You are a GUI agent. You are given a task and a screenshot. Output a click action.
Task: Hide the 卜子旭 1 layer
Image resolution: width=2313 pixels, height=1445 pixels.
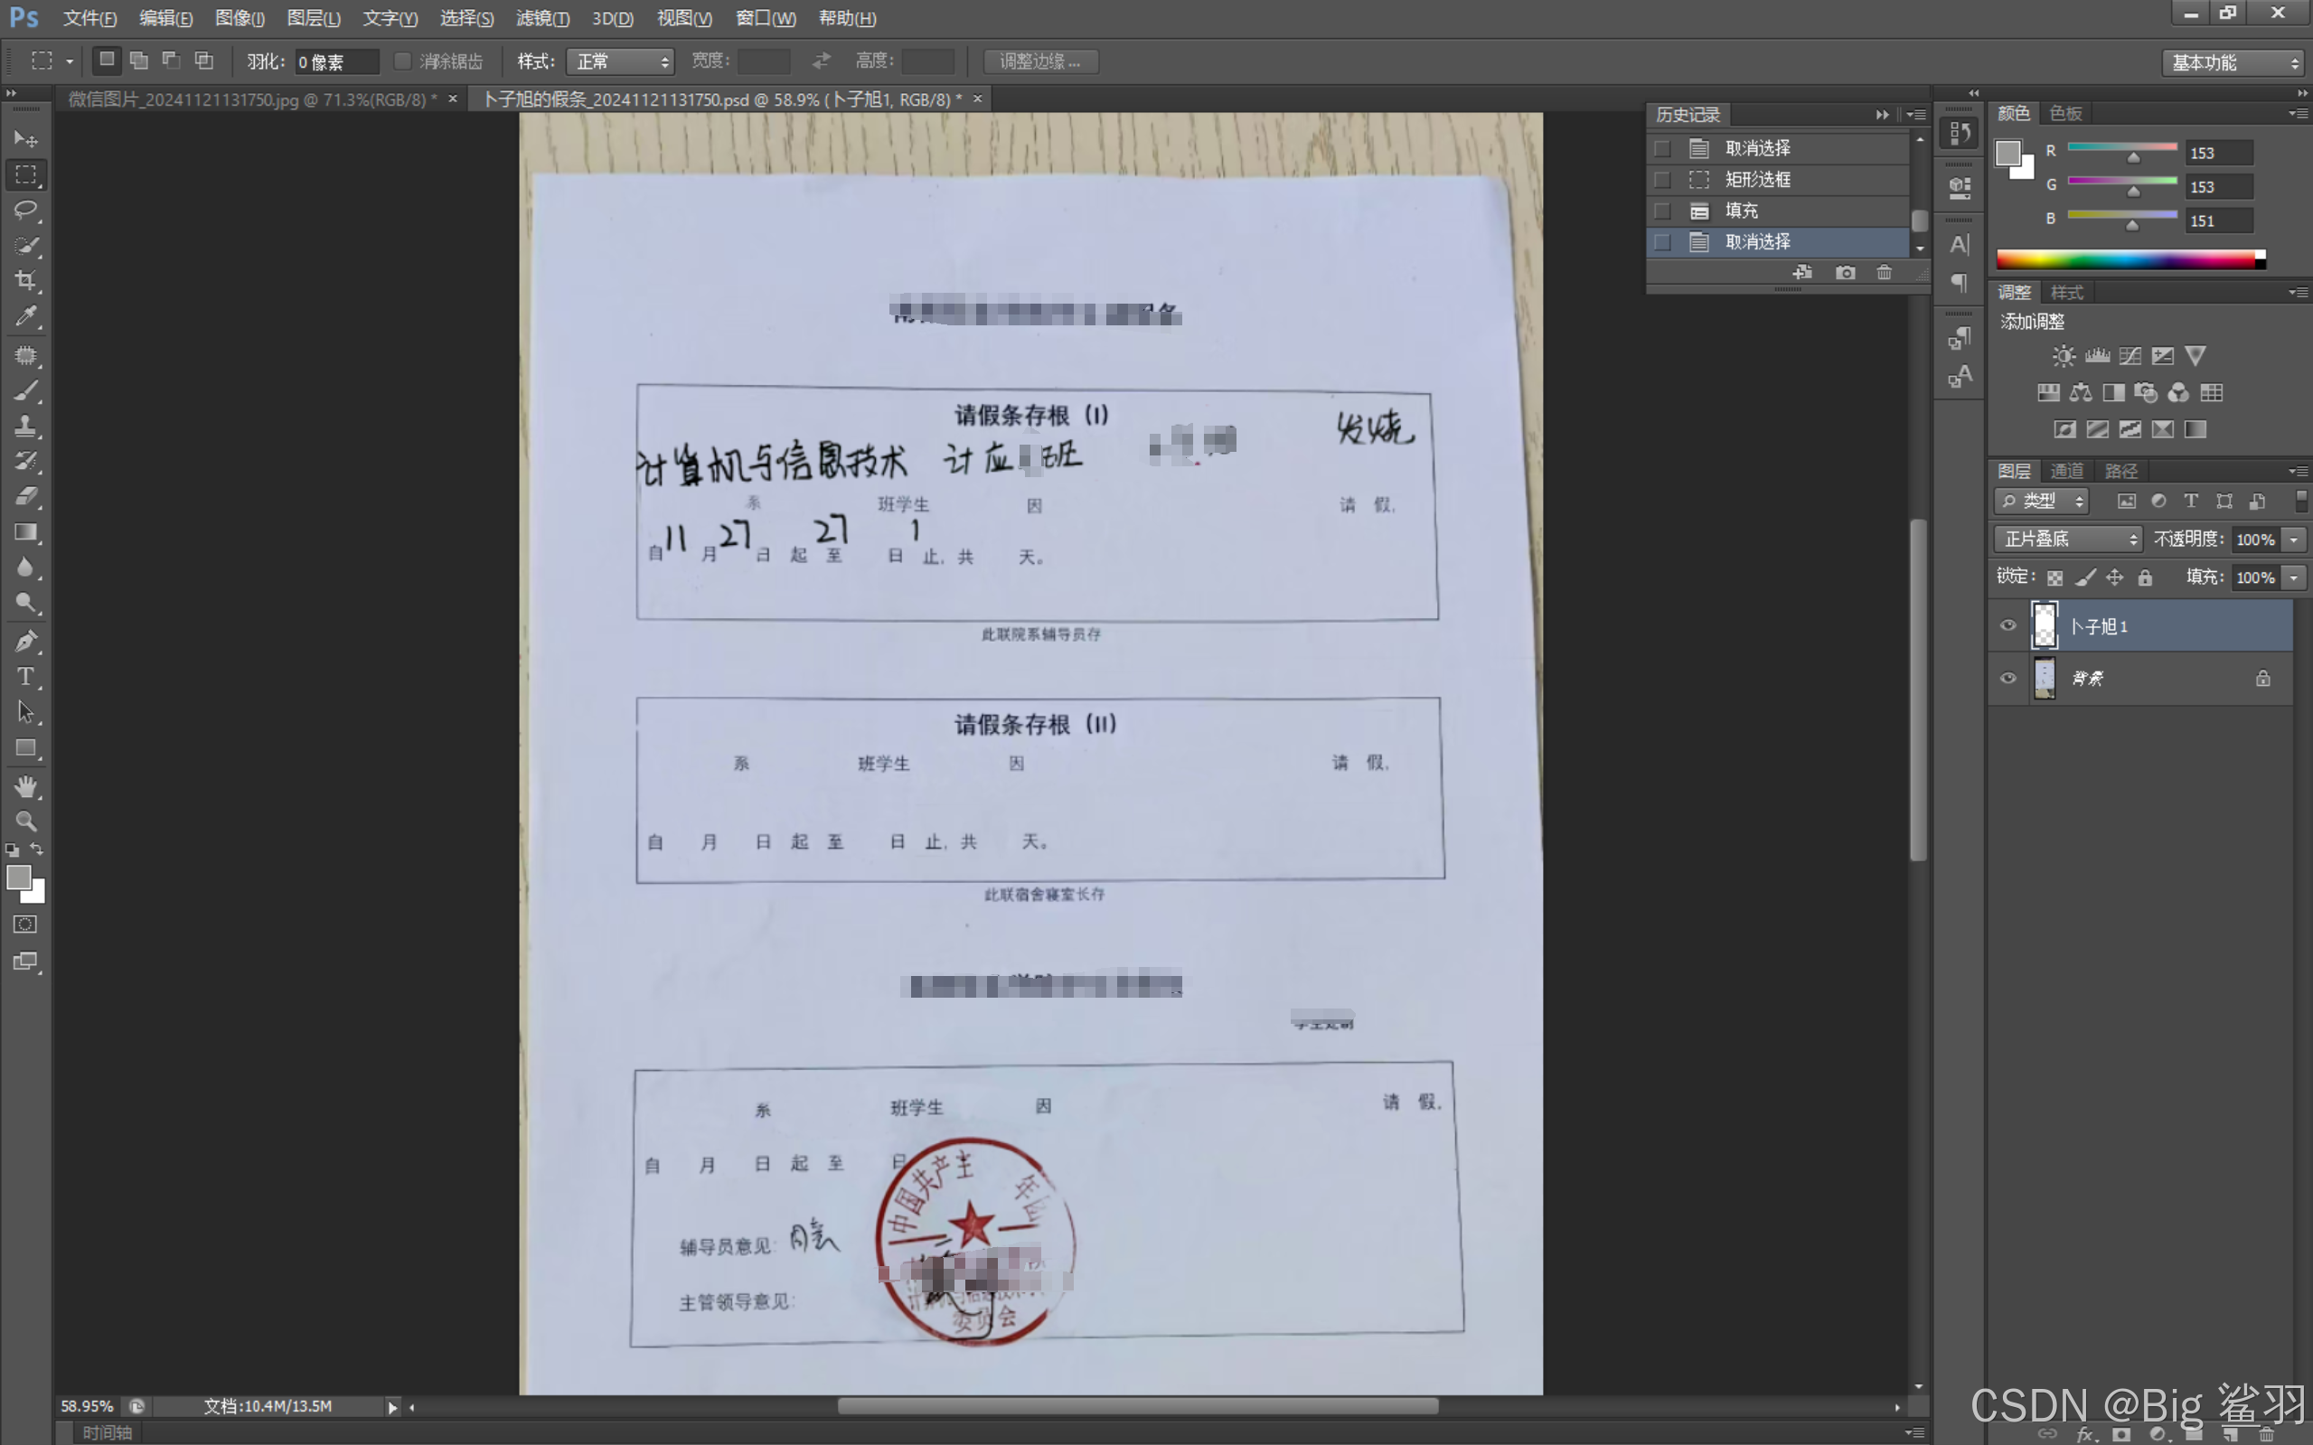(x=2008, y=625)
